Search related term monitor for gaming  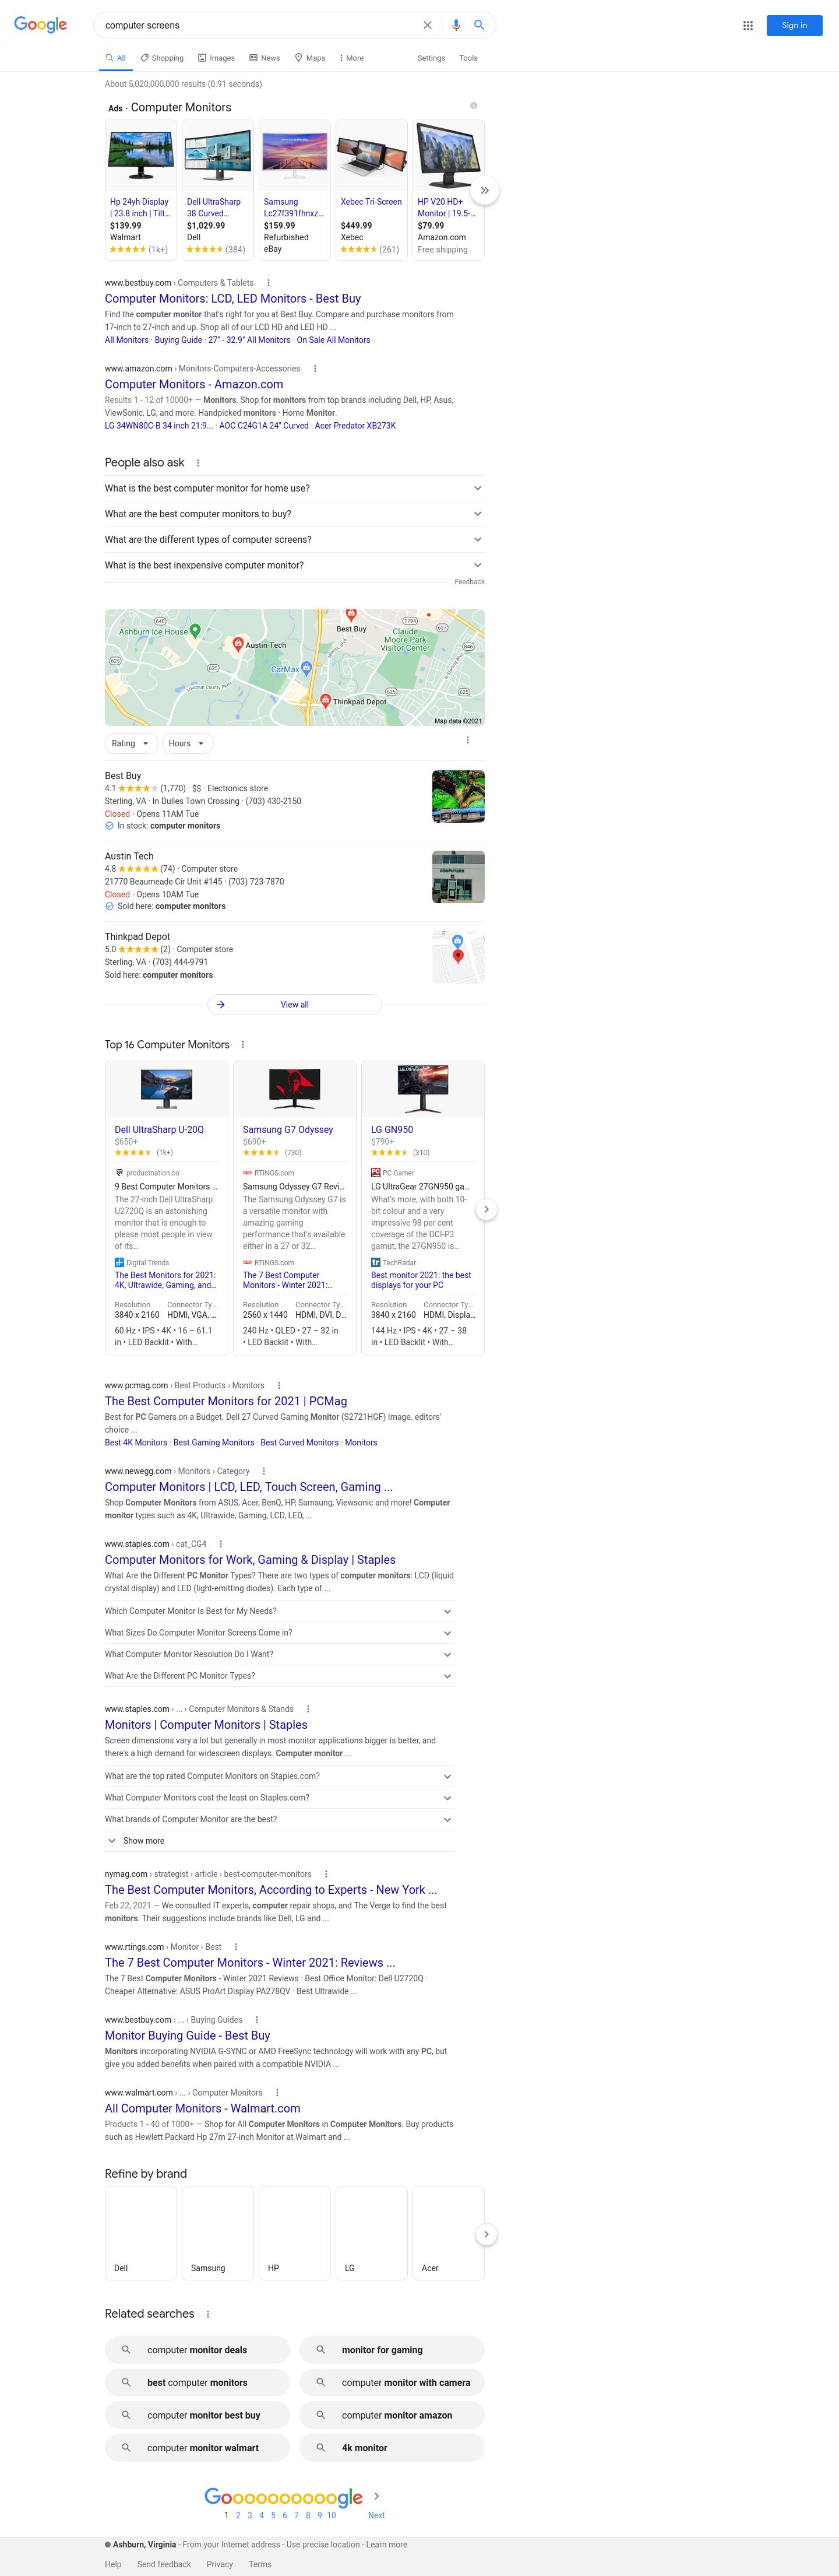392,2349
